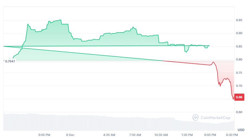
Task: Click the 9:00 PM time axis label
Action: (x=44, y=135)
